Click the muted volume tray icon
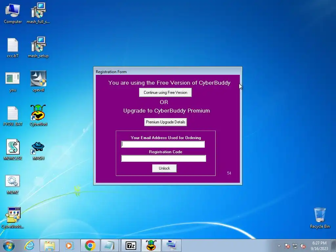Image resolution: width=336 pixels, height=252 pixels. click(303, 246)
